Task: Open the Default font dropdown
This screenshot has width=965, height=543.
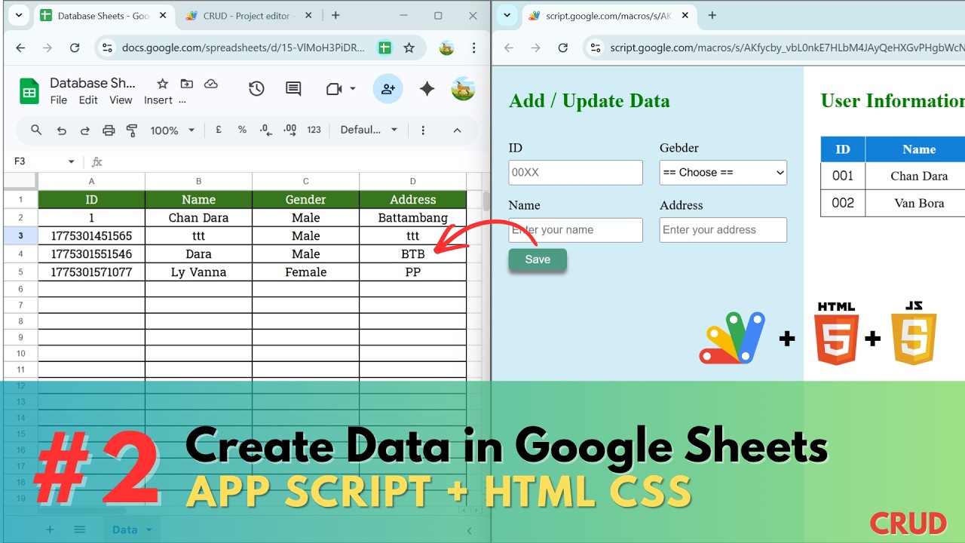Action: pyautogui.click(x=369, y=130)
